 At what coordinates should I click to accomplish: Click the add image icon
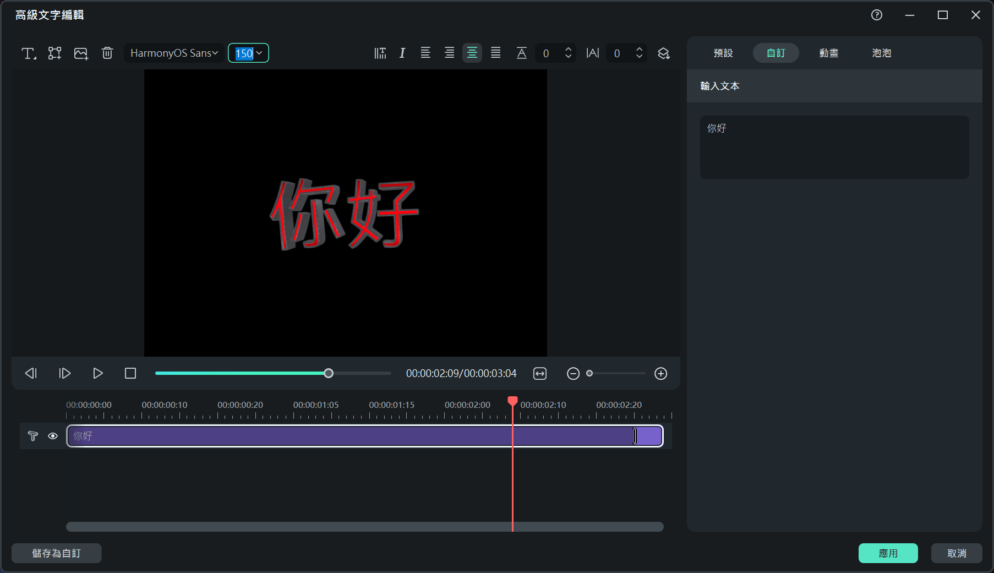tap(81, 53)
